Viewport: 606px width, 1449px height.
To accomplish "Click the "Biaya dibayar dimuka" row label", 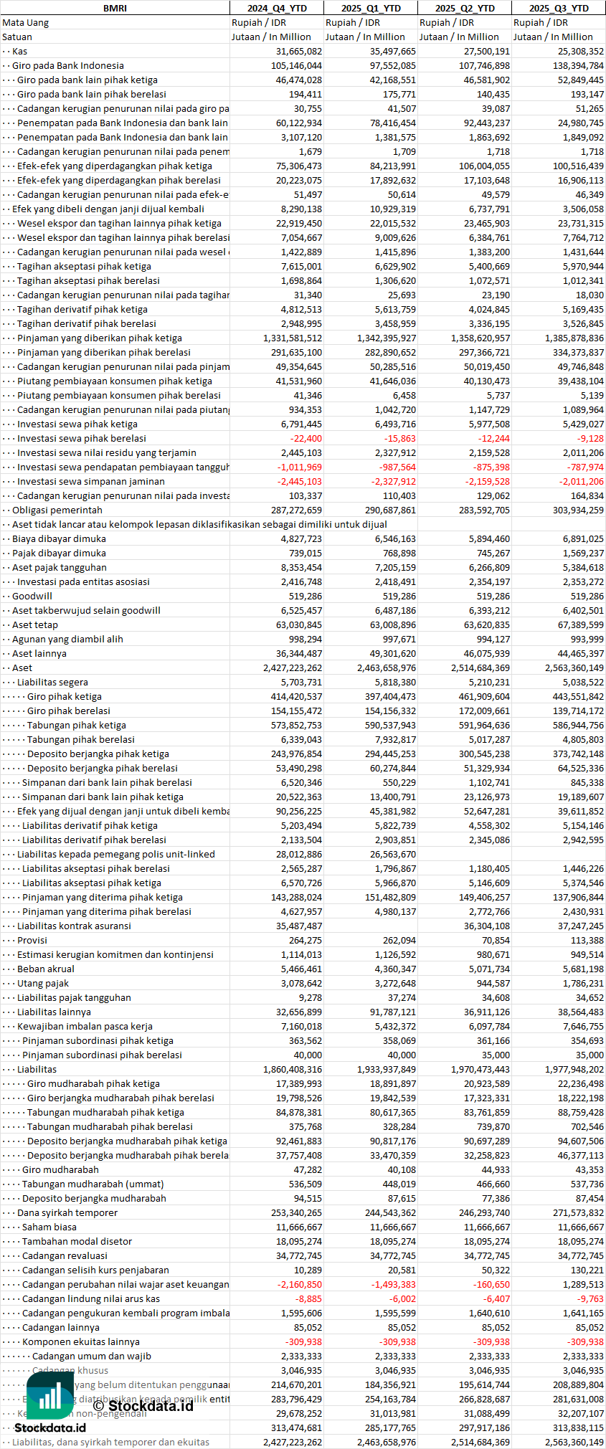I will point(59,538).
